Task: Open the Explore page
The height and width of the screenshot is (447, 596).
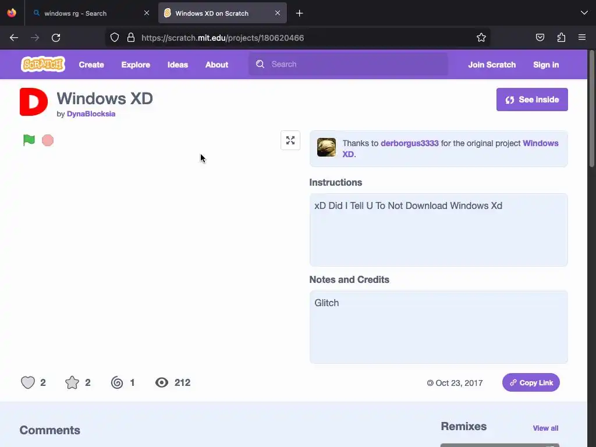Action: point(136,65)
